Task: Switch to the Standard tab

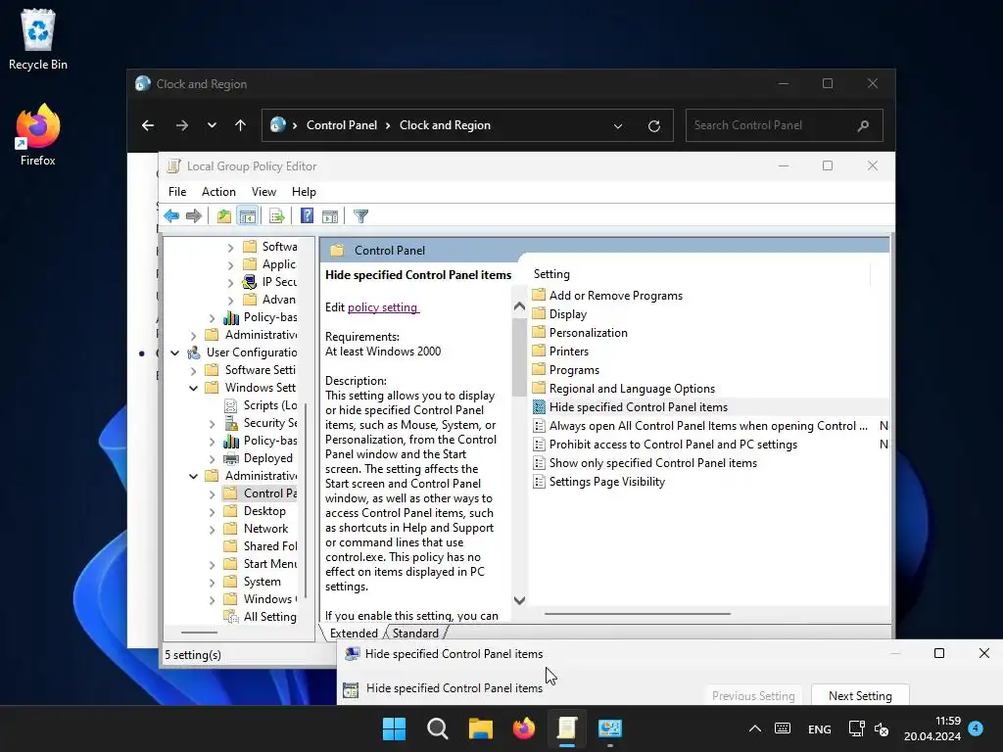Action: [415, 634]
